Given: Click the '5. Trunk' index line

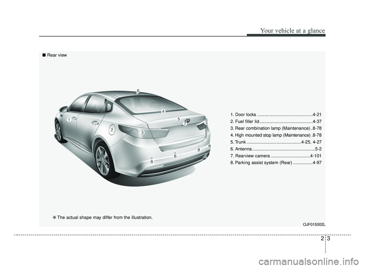Looking at the screenshot, I should point(276,142).
